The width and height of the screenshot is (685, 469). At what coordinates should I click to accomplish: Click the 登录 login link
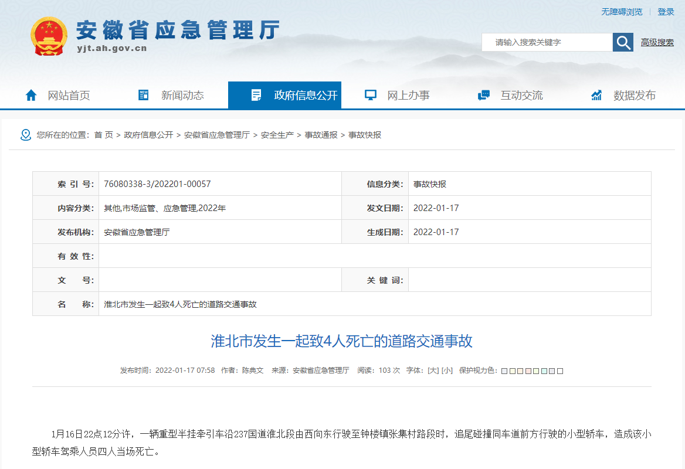click(x=666, y=12)
